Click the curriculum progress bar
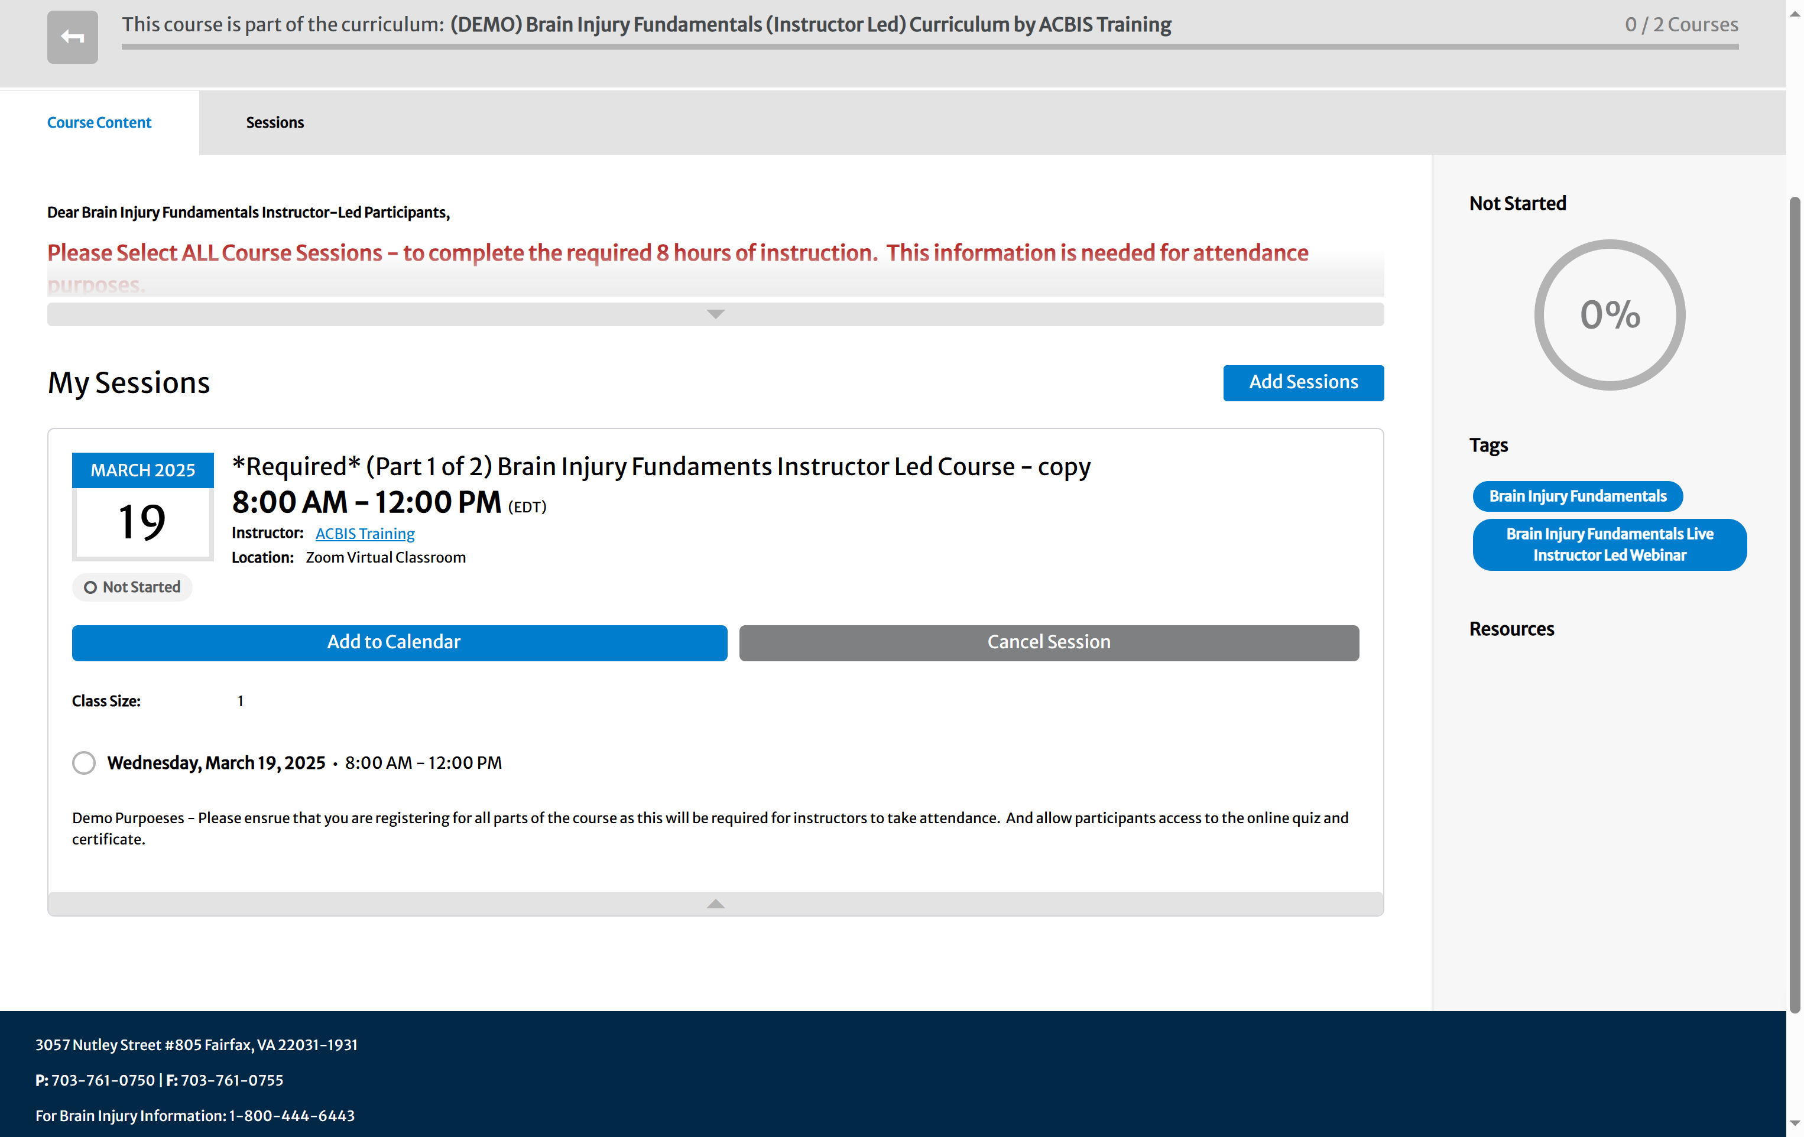 point(930,47)
